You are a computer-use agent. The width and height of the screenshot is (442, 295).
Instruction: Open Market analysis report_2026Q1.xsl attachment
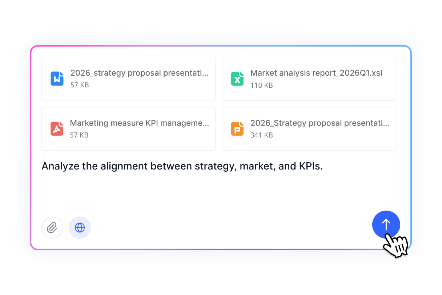[309, 79]
